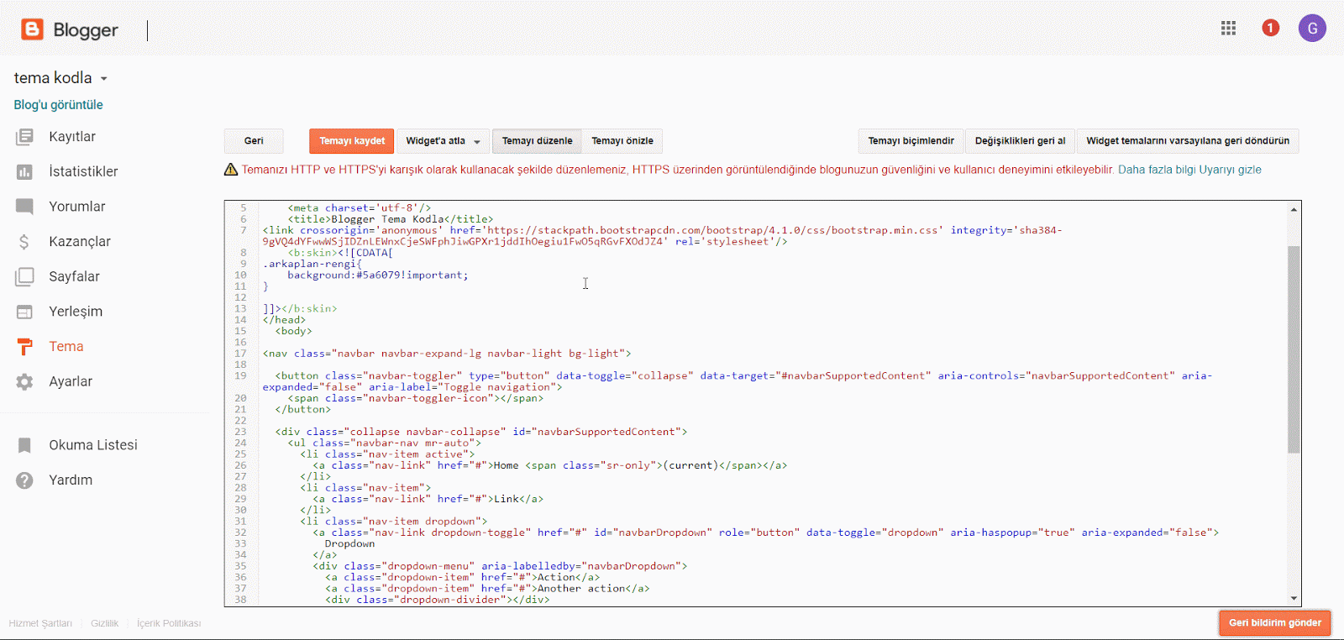
Task: Click the Yorumlar comment icon
Action: pos(24,207)
